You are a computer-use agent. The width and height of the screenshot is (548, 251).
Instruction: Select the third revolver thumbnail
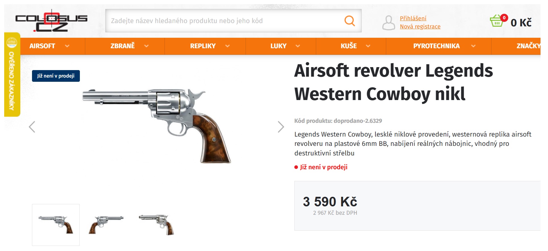[x=156, y=225]
